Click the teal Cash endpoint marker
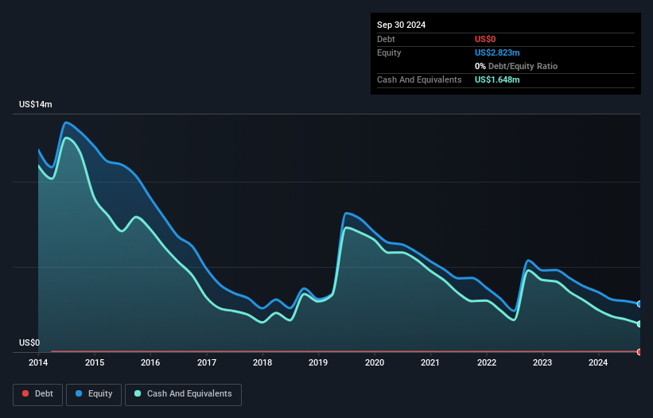Image resolution: width=653 pixels, height=418 pixels. pos(639,324)
